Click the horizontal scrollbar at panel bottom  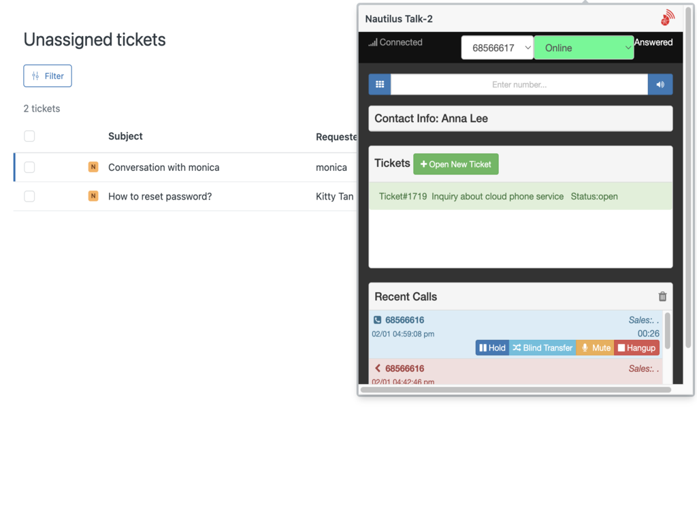pos(515,390)
